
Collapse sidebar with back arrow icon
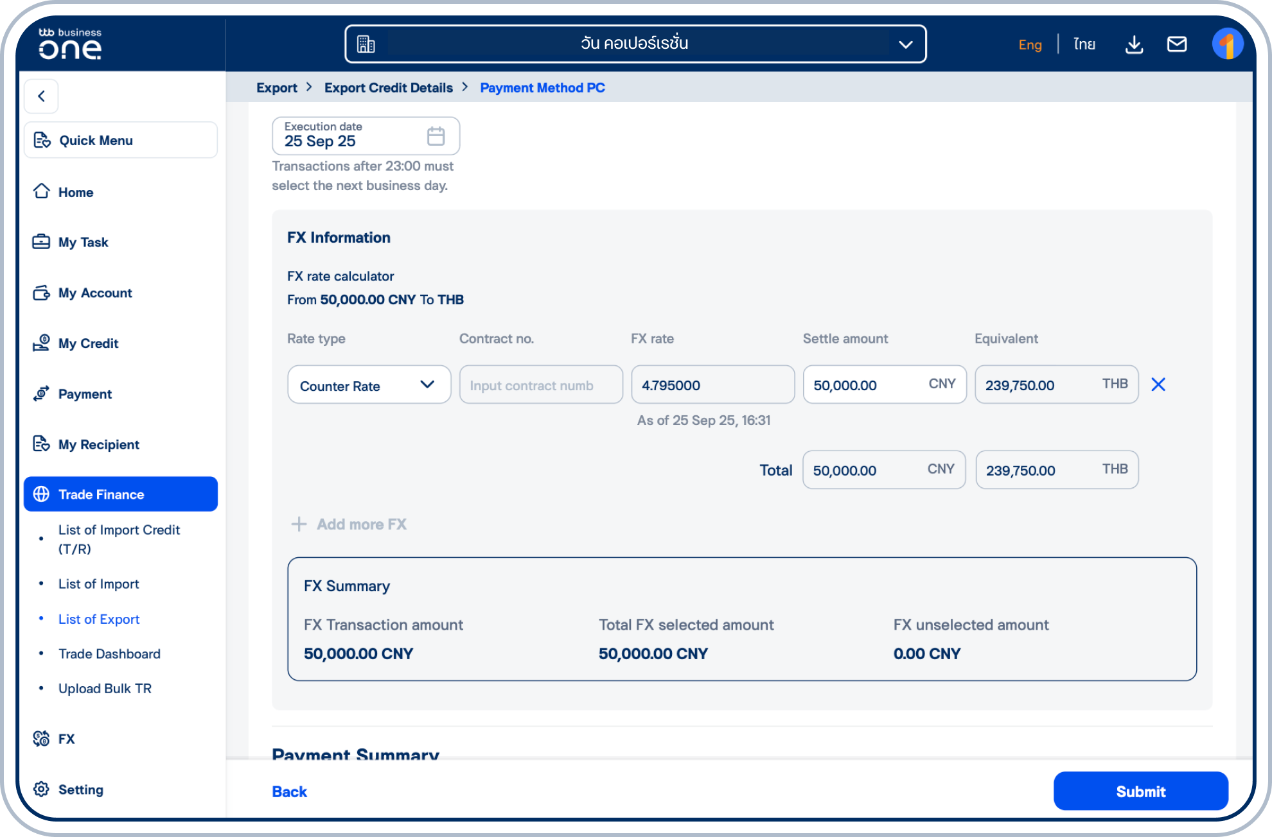click(42, 96)
